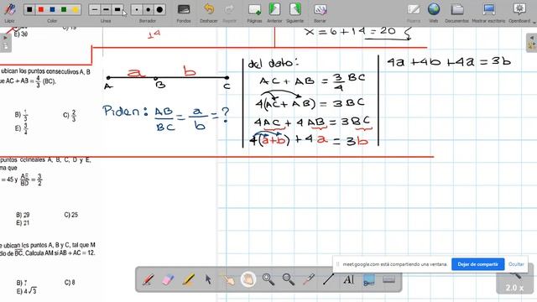This screenshot has width=537, height=302.
Task: Click answer option E) 30
Action: click(20, 34)
